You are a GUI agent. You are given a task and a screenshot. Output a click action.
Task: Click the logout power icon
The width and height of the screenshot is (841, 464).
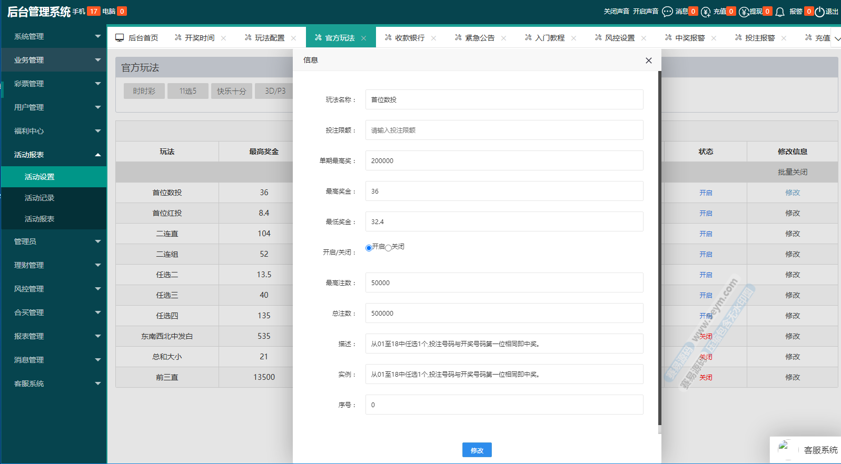coord(819,12)
